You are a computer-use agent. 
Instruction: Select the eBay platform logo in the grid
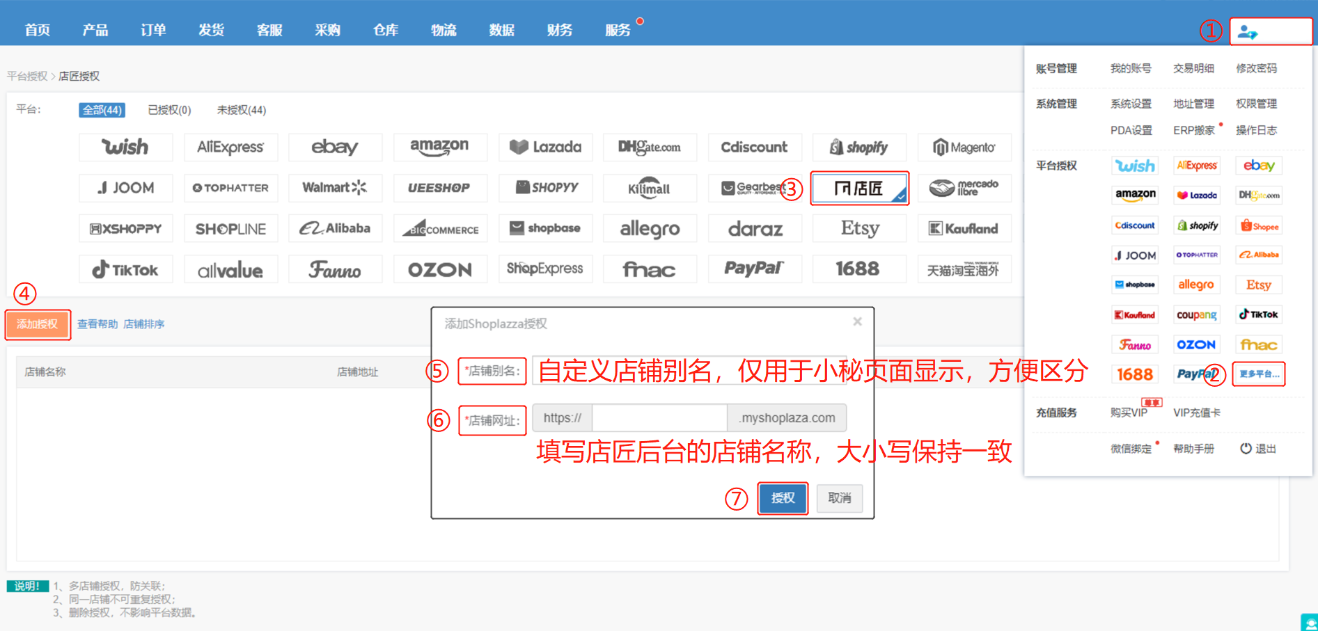(x=335, y=147)
